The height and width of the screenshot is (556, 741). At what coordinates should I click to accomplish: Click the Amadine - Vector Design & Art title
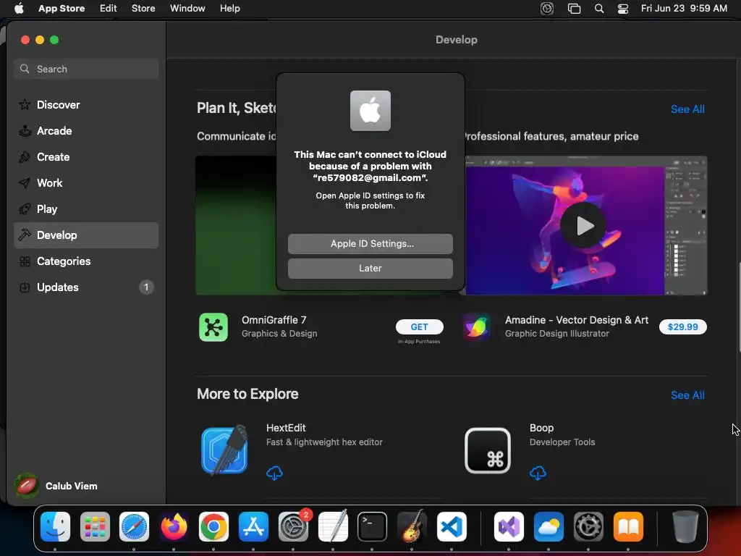[577, 320]
